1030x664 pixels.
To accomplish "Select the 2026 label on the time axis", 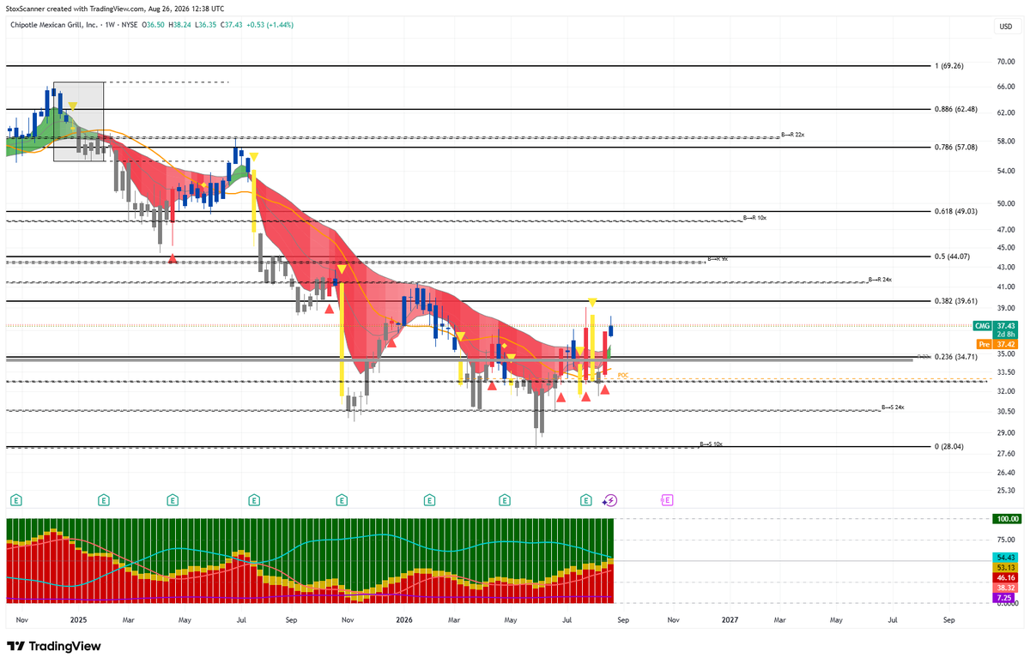I will (404, 619).
